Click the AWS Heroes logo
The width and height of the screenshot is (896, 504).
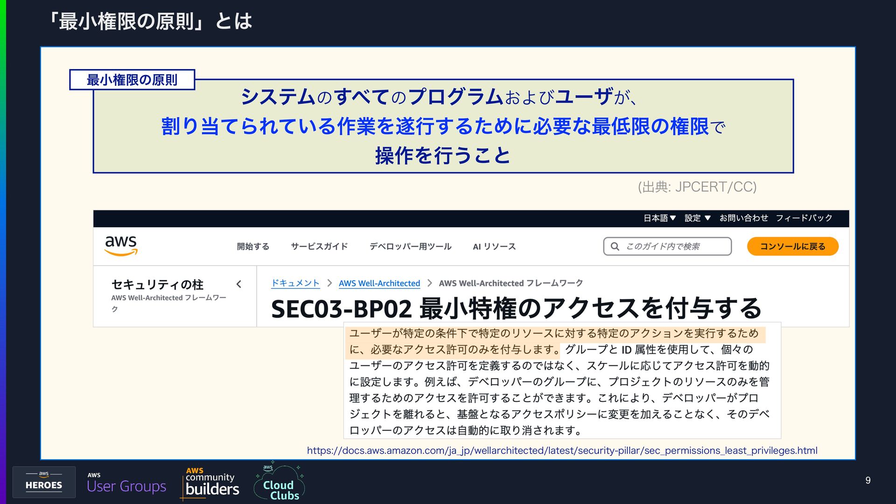pyautogui.click(x=44, y=482)
